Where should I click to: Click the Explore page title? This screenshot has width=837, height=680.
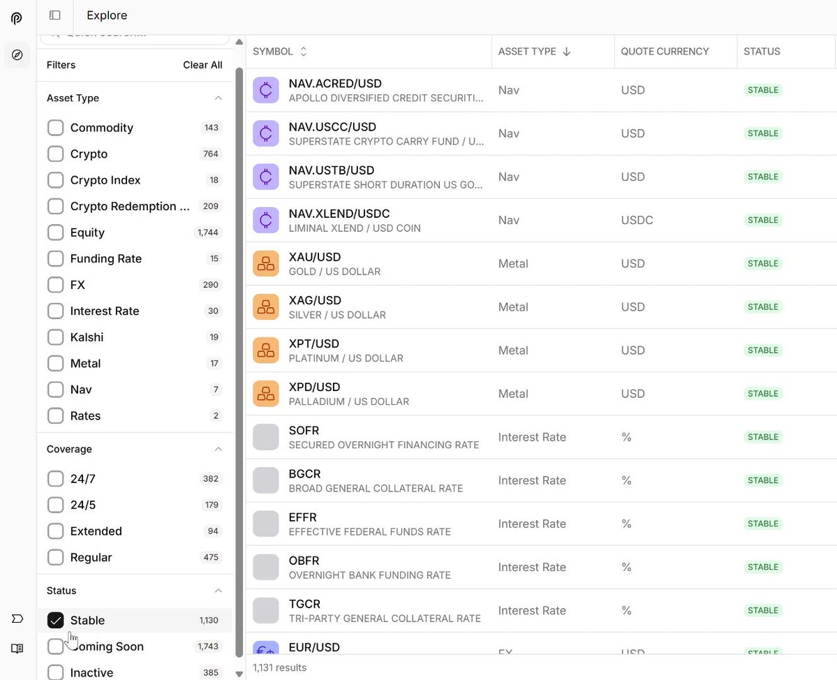[107, 15]
